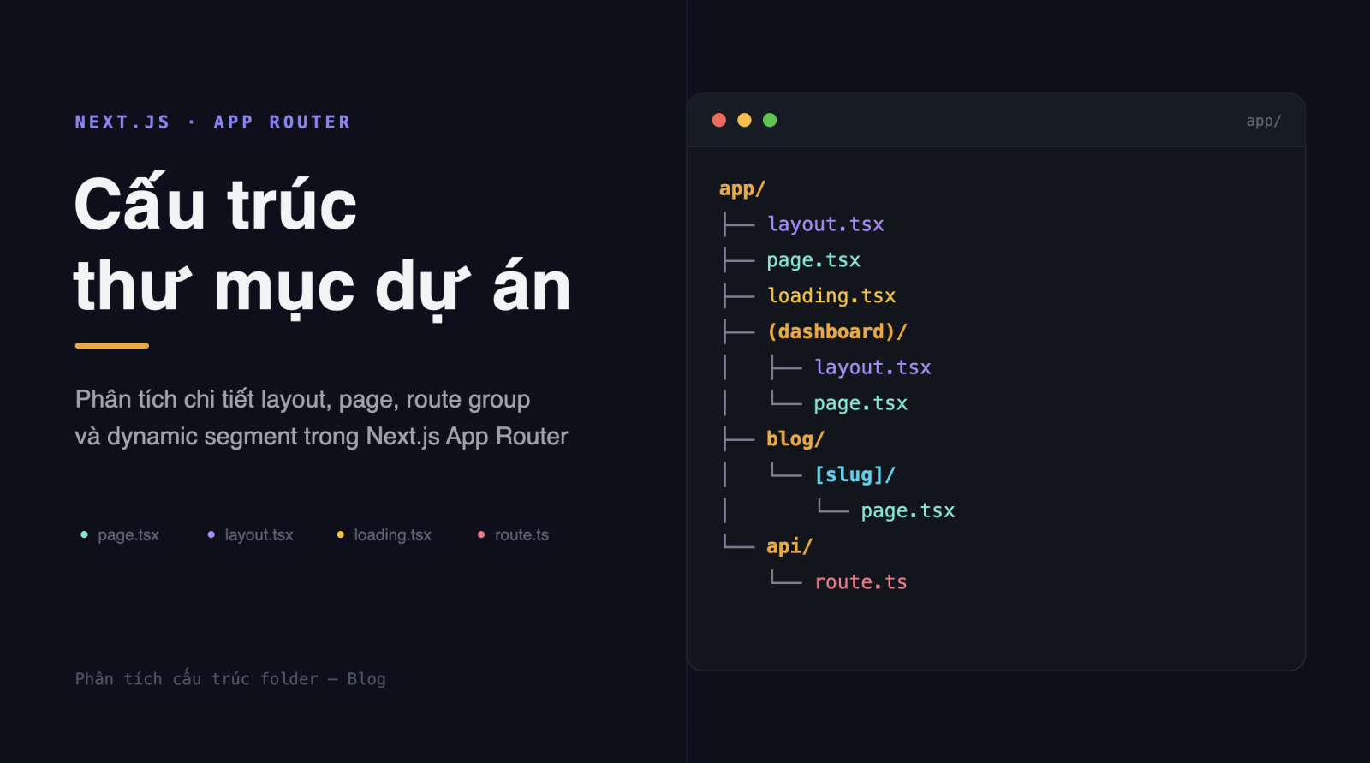Click the app/ title in the window header

tap(1263, 121)
